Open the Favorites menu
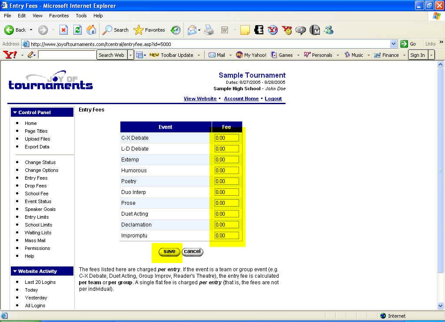 59,16
